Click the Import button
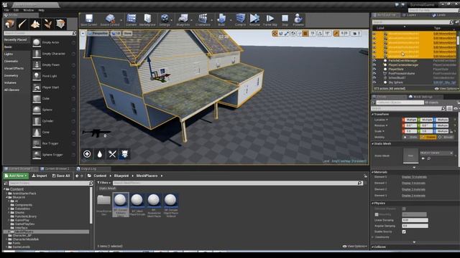 point(40,176)
